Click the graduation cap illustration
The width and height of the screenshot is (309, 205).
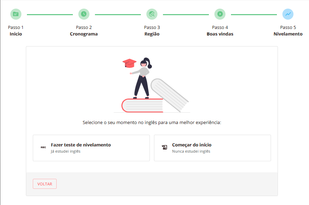coord(129,63)
